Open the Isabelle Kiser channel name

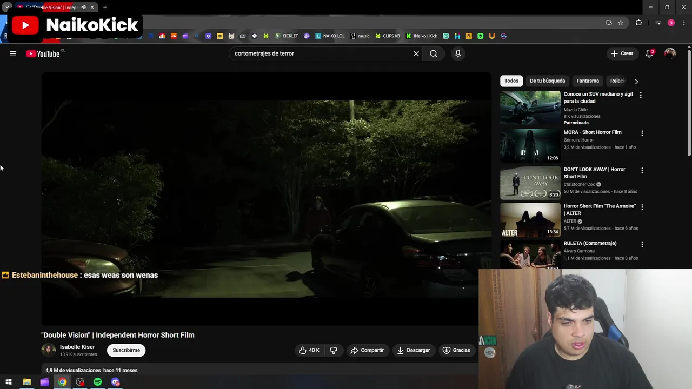click(x=77, y=347)
